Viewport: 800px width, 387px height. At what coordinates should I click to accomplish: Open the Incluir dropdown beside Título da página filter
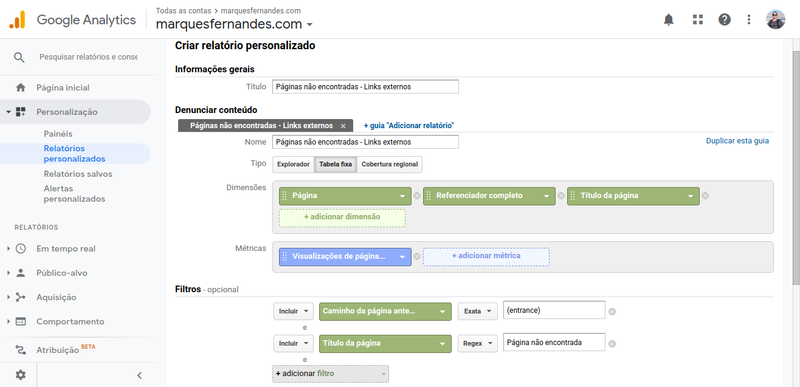click(294, 343)
